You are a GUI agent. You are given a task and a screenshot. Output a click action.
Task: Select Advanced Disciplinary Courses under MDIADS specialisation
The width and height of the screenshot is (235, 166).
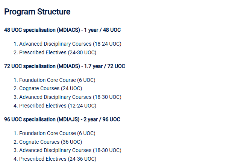[70, 97]
